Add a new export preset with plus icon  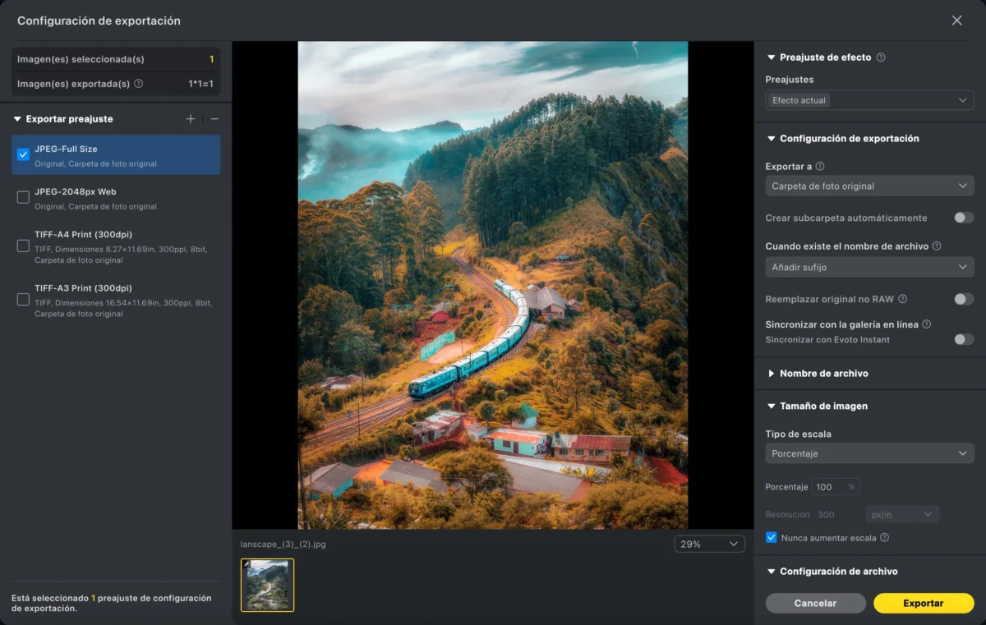tap(191, 119)
